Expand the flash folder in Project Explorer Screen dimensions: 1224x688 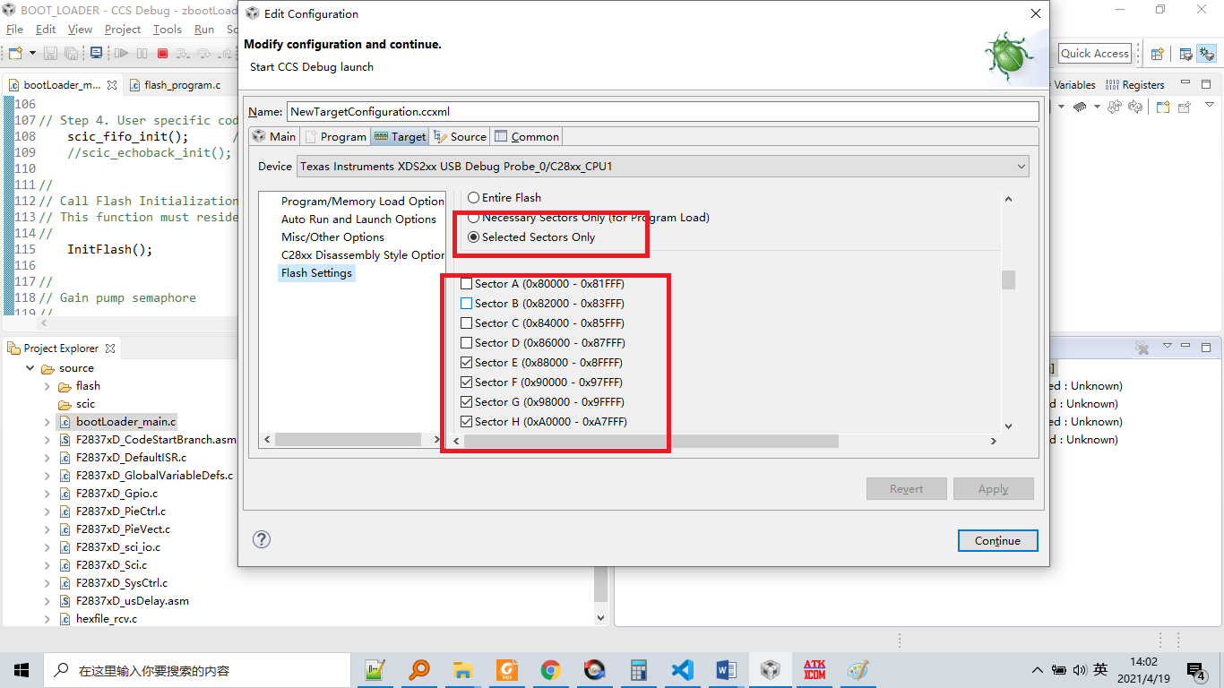(x=46, y=385)
